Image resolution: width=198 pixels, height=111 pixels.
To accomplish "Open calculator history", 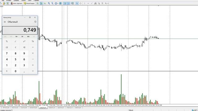I will point(35,22).
